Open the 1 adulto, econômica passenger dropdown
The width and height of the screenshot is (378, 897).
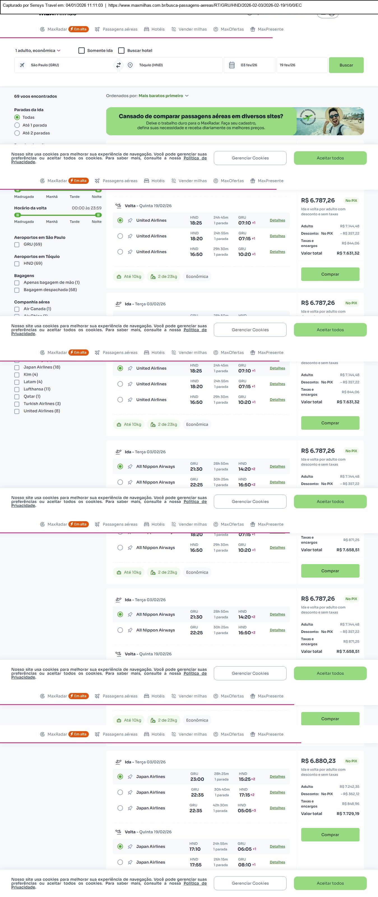(x=38, y=51)
